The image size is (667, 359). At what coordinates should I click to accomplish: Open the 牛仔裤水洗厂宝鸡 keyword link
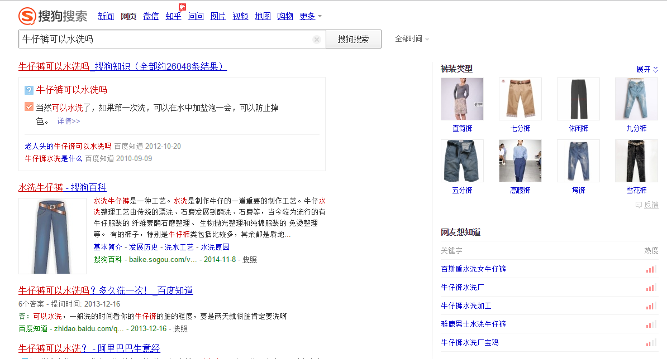point(470,342)
